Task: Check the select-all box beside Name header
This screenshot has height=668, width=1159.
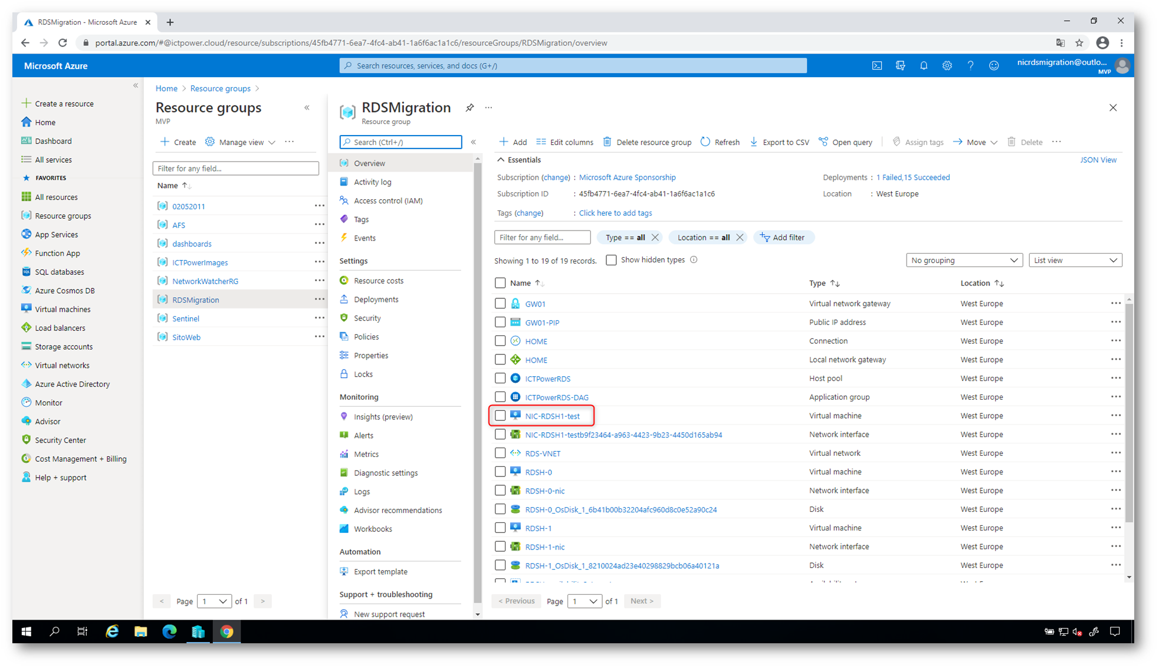Action: click(500, 283)
